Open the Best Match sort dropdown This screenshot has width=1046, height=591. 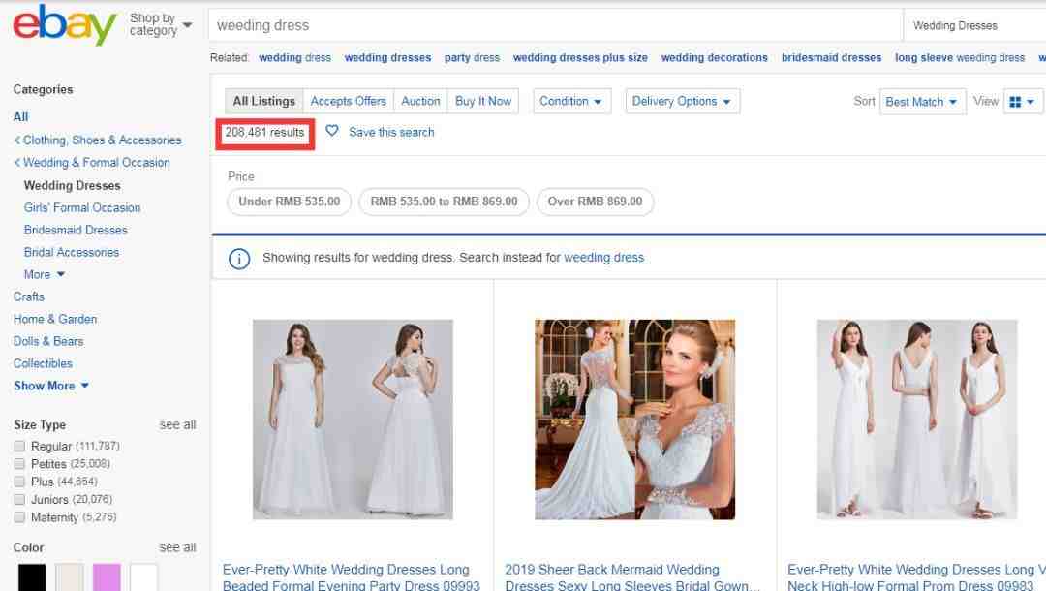[x=922, y=102]
